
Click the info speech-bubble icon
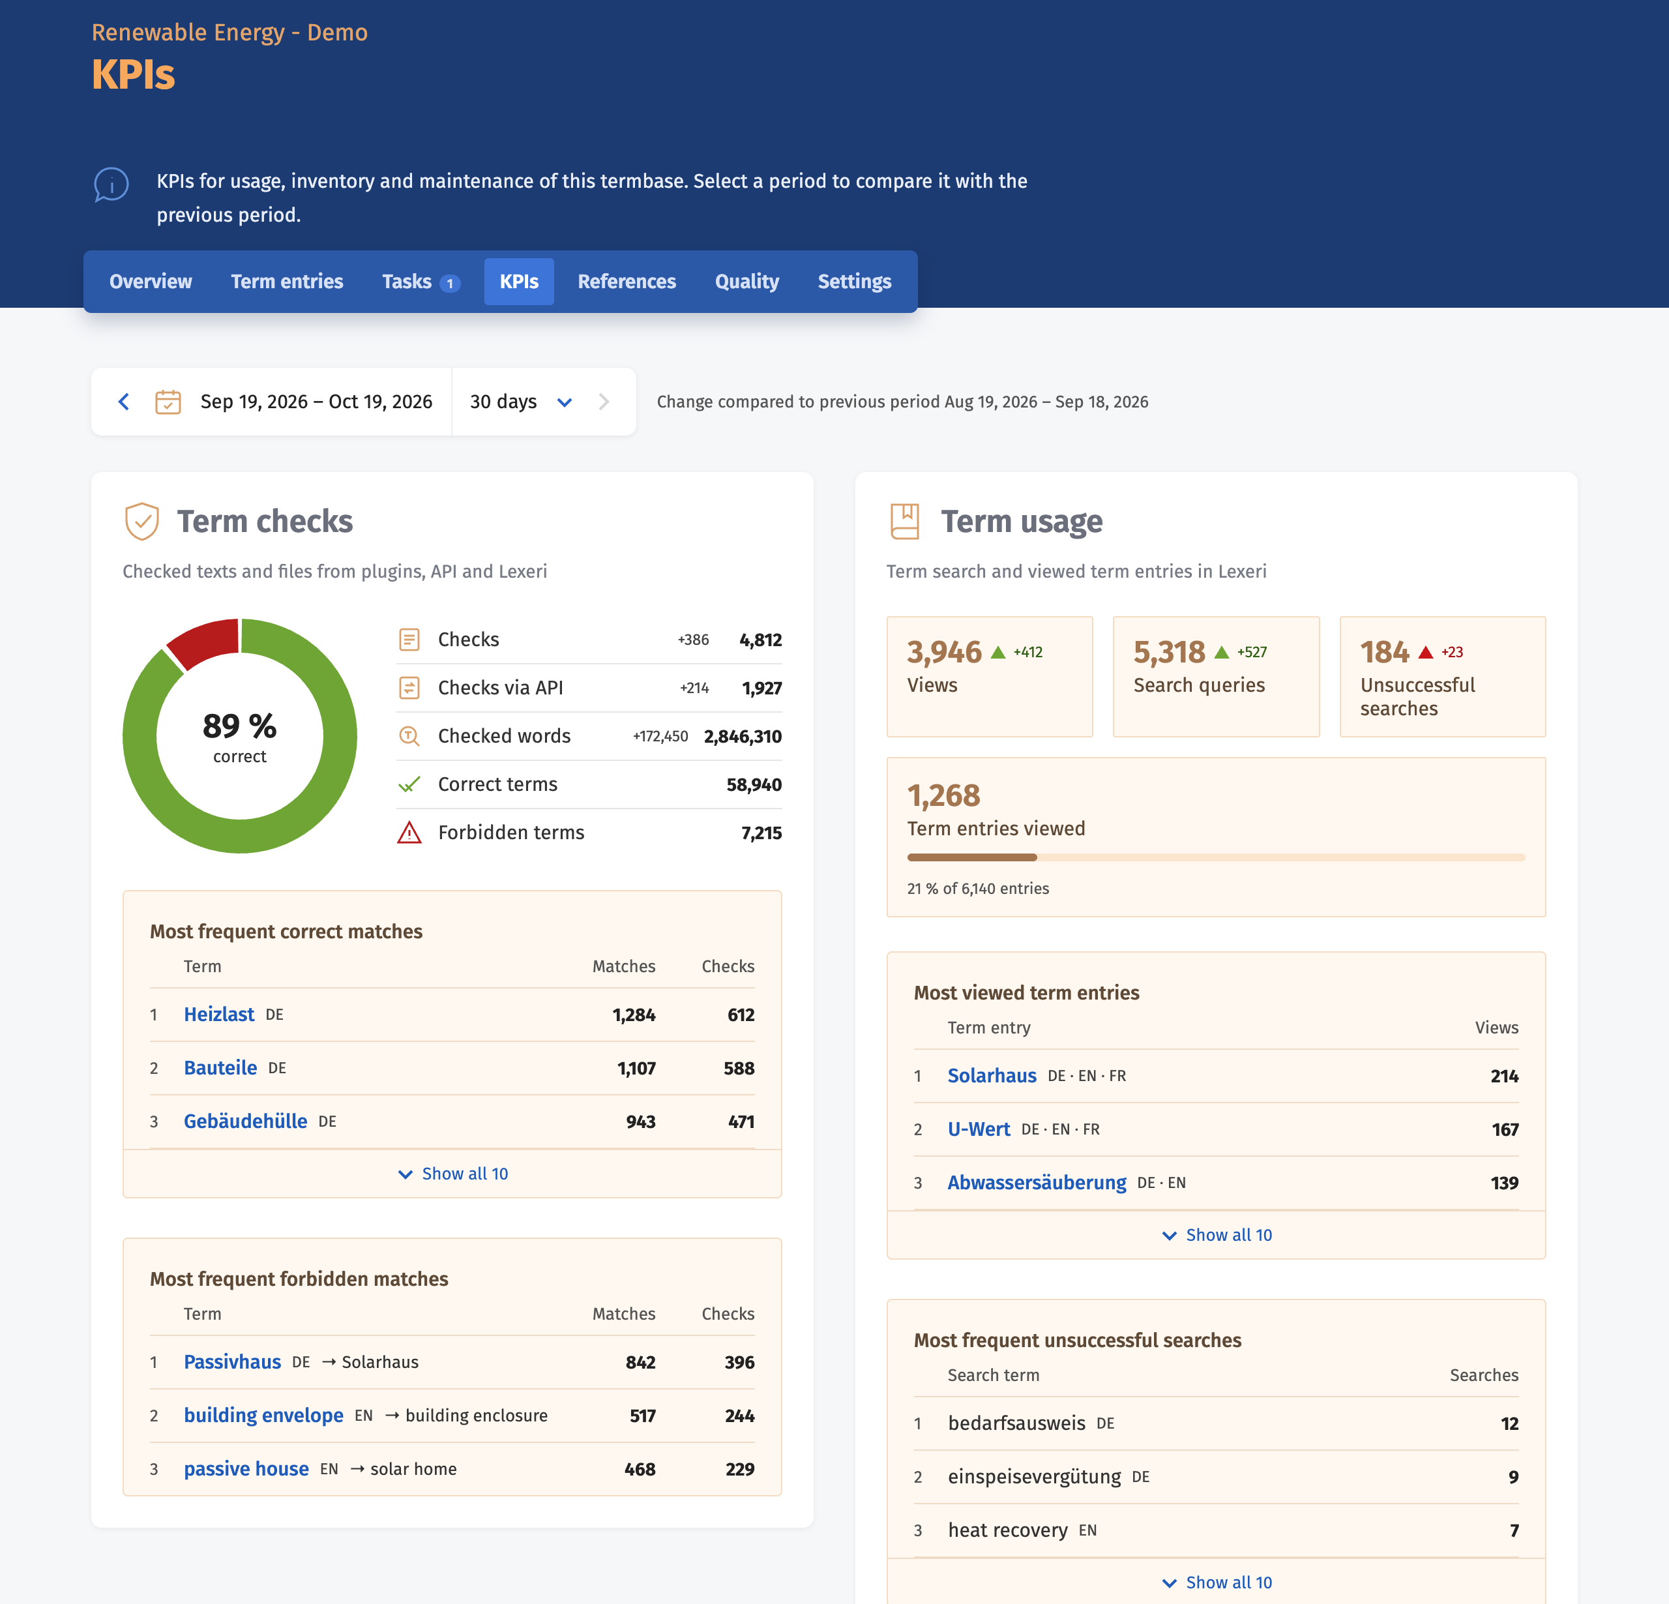click(111, 184)
